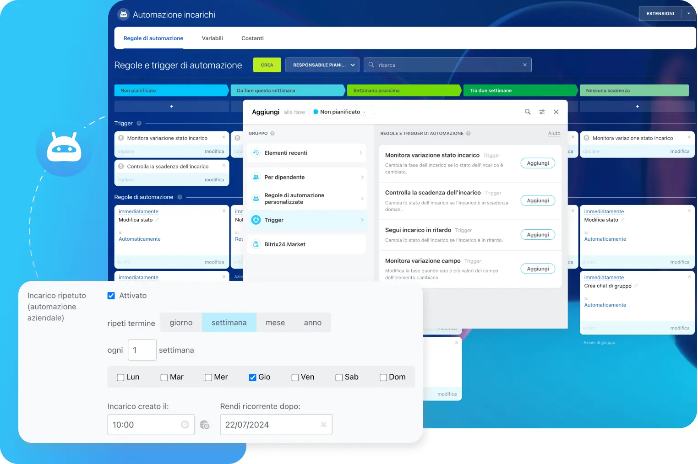Click magnifier icon in ricerca field

(371, 65)
